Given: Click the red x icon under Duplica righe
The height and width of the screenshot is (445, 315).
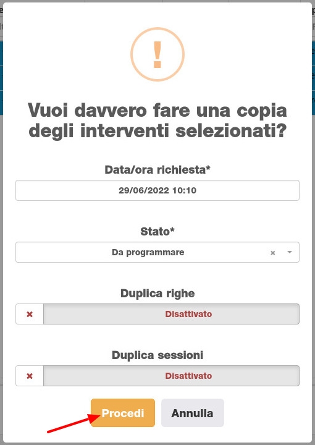Looking at the screenshot, I should click(x=30, y=314).
